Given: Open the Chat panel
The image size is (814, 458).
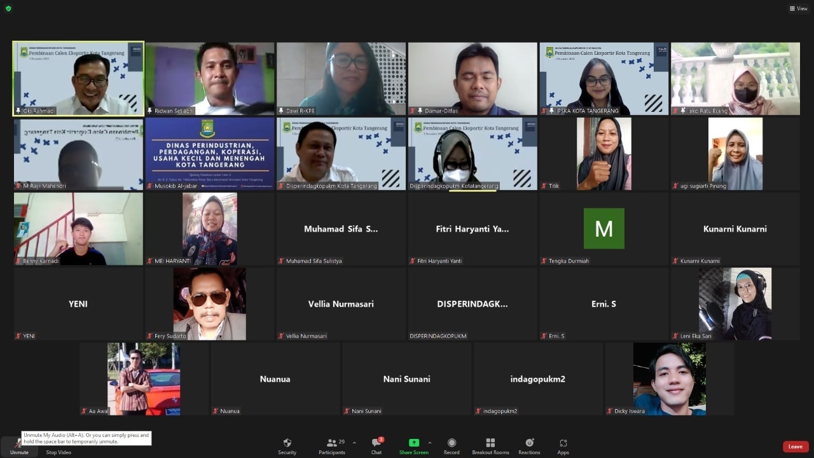Looking at the screenshot, I should (x=376, y=443).
